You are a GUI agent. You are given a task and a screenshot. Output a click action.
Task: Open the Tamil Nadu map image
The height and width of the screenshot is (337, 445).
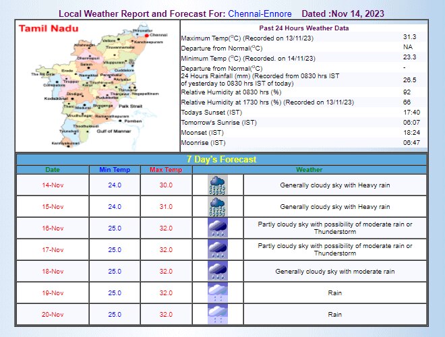98,88
